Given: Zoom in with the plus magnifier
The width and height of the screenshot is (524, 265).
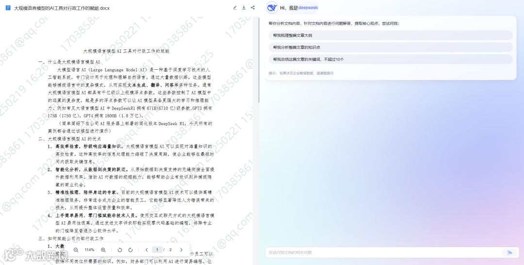Looking at the screenshot, I should [x=103, y=249].
